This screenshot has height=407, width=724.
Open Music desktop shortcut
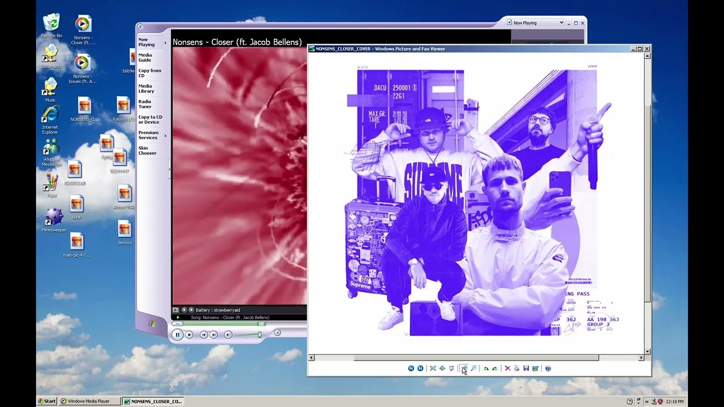(50, 90)
